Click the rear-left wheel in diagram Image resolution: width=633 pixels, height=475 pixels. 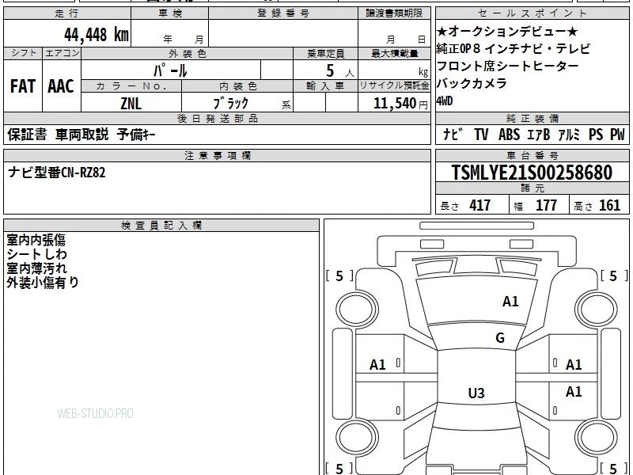pyautogui.click(x=358, y=438)
